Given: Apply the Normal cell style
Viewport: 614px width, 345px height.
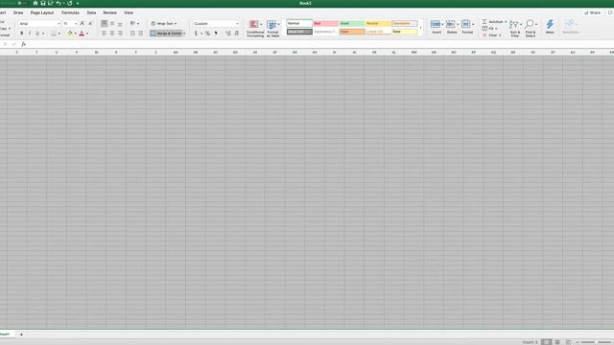Looking at the screenshot, I should pyautogui.click(x=299, y=23).
